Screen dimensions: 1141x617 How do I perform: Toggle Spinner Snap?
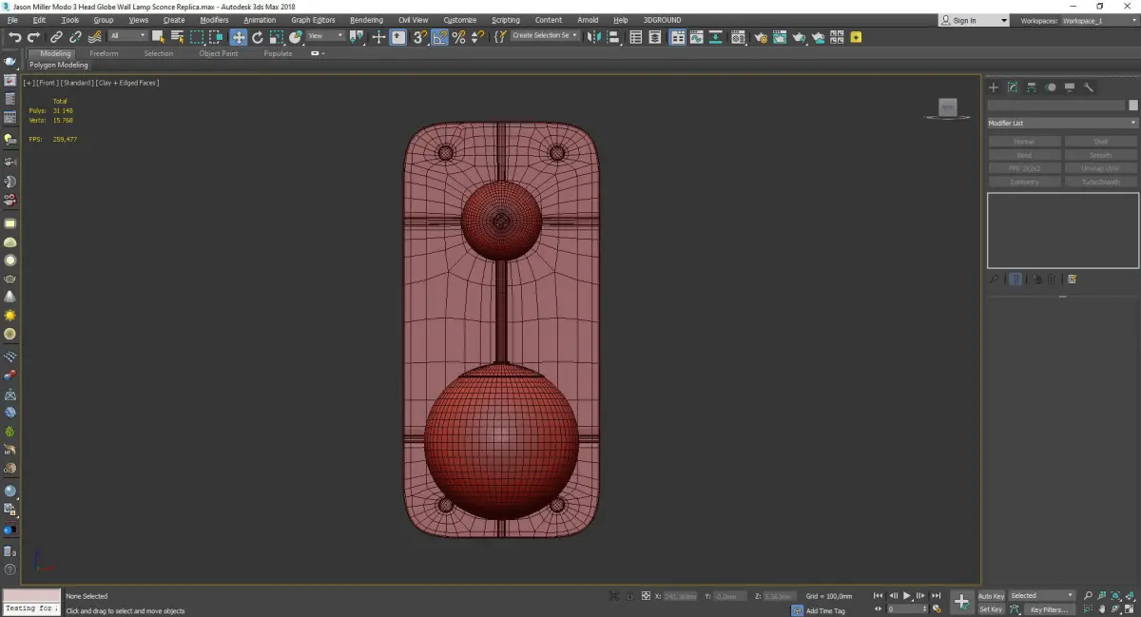point(477,37)
